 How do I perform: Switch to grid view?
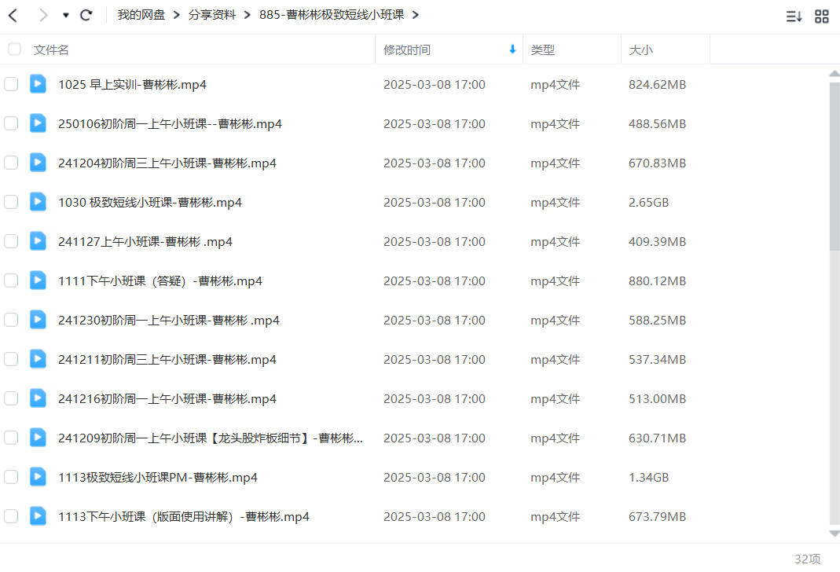(821, 16)
